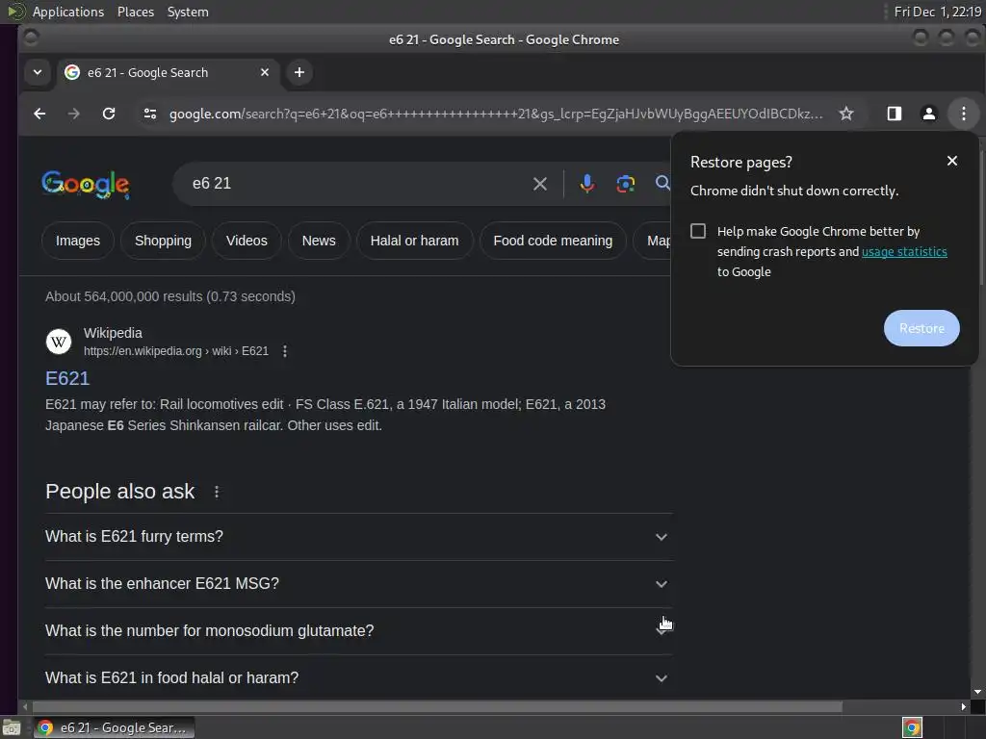Click the clock showing Fri Dec 1, 22:19
This screenshot has width=986, height=739.
click(937, 12)
